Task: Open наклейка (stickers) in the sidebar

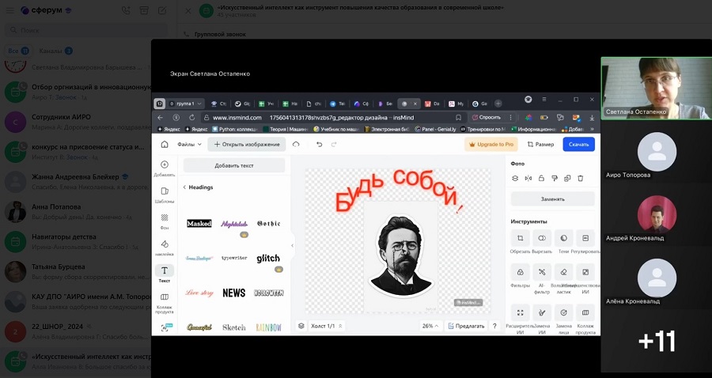Action: (165, 248)
